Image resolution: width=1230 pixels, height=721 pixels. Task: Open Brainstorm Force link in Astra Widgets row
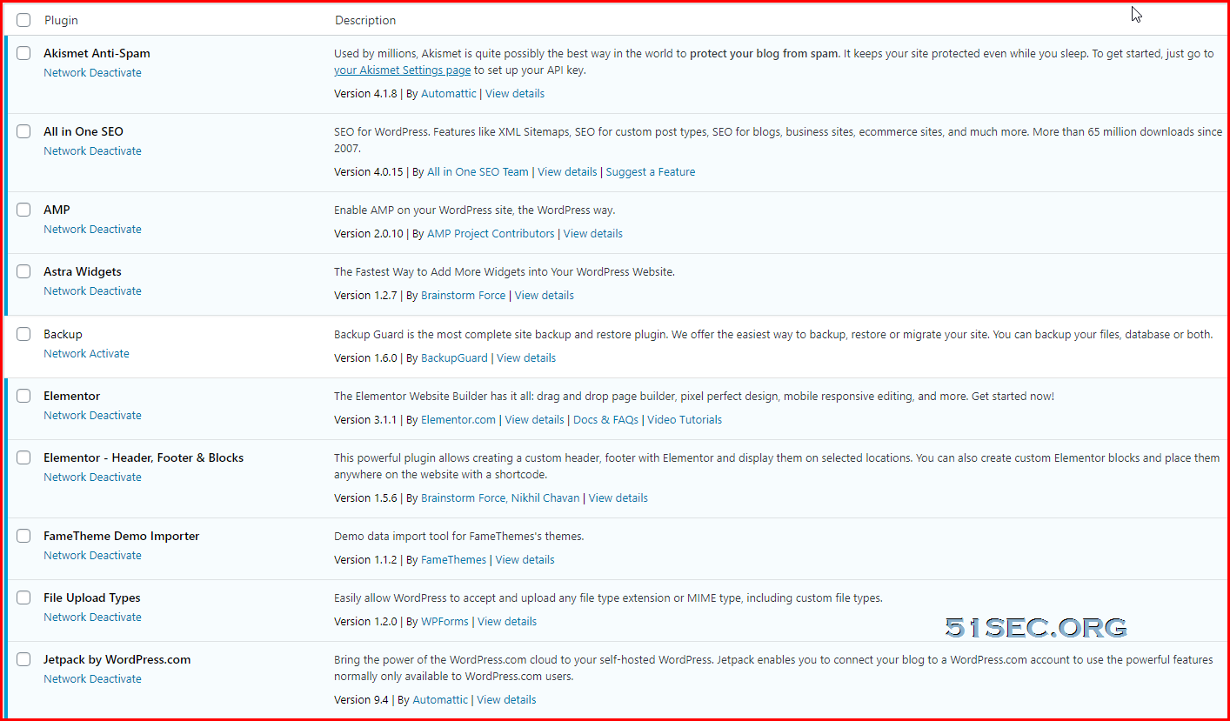click(463, 296)
